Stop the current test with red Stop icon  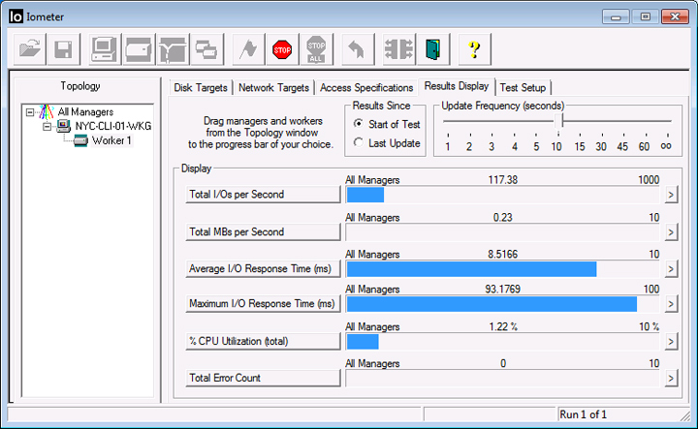tap(282, 48)
